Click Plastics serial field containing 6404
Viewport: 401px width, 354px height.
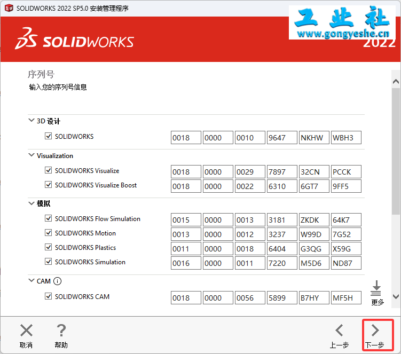(x=282, y=249)
